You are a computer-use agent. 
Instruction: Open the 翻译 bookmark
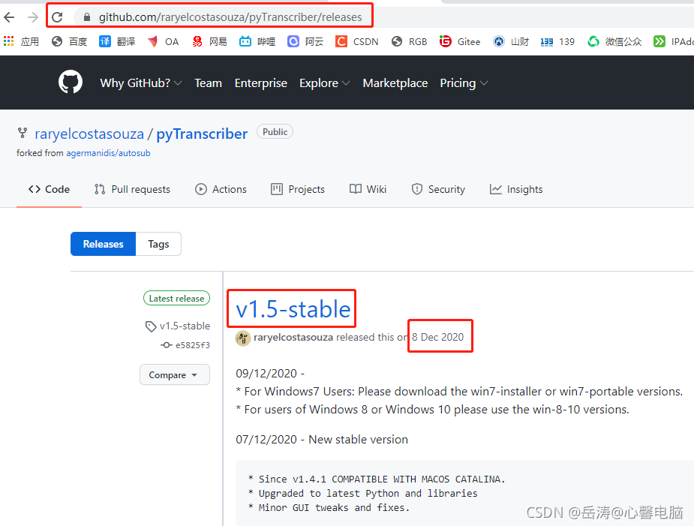pyautogui.click(x=117, y=41)
